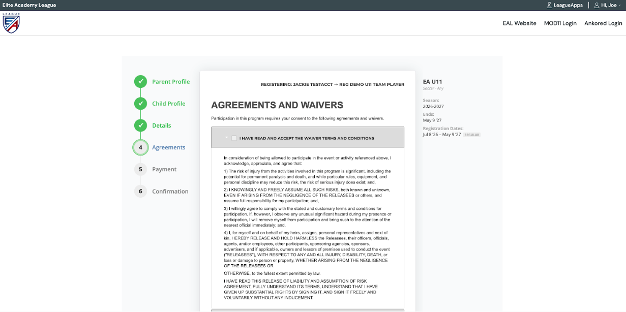Click the Details step green checkmark circle

pyautogui.click(x=141, y=126)
